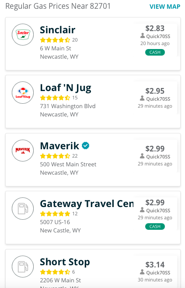
Task: Select the Maverik logo icon
Action: (x=23, y=151)
